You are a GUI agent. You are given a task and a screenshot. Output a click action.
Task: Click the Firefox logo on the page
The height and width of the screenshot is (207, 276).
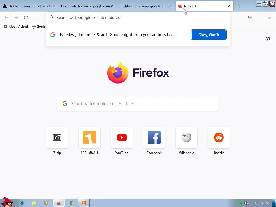click(x=118, y=73)
